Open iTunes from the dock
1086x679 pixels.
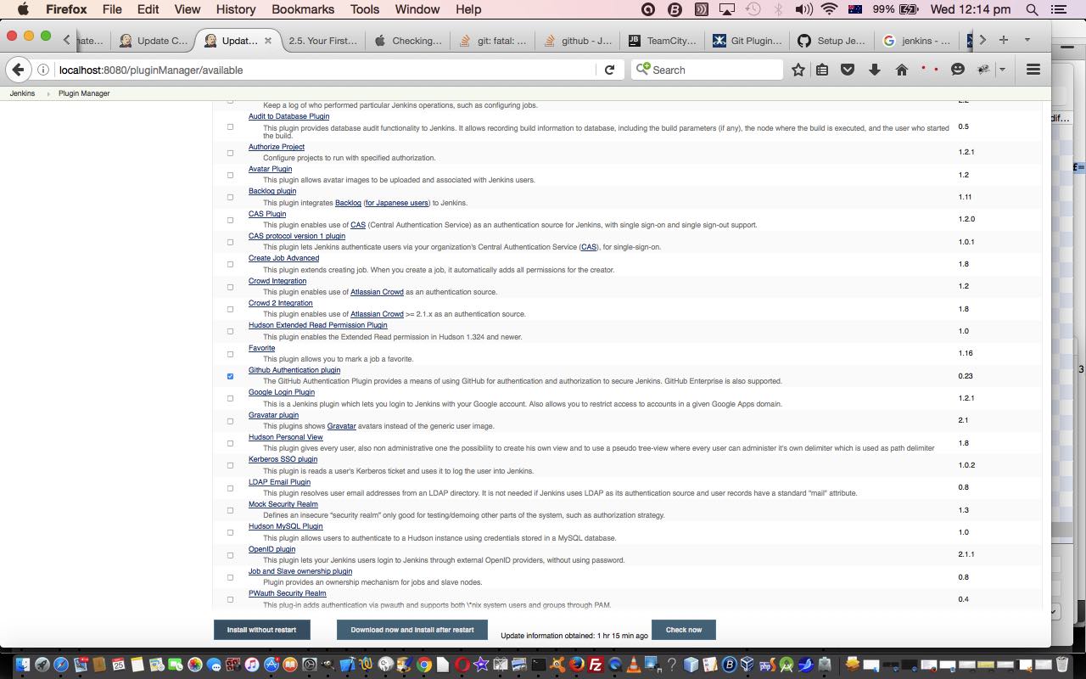[252, 665]
